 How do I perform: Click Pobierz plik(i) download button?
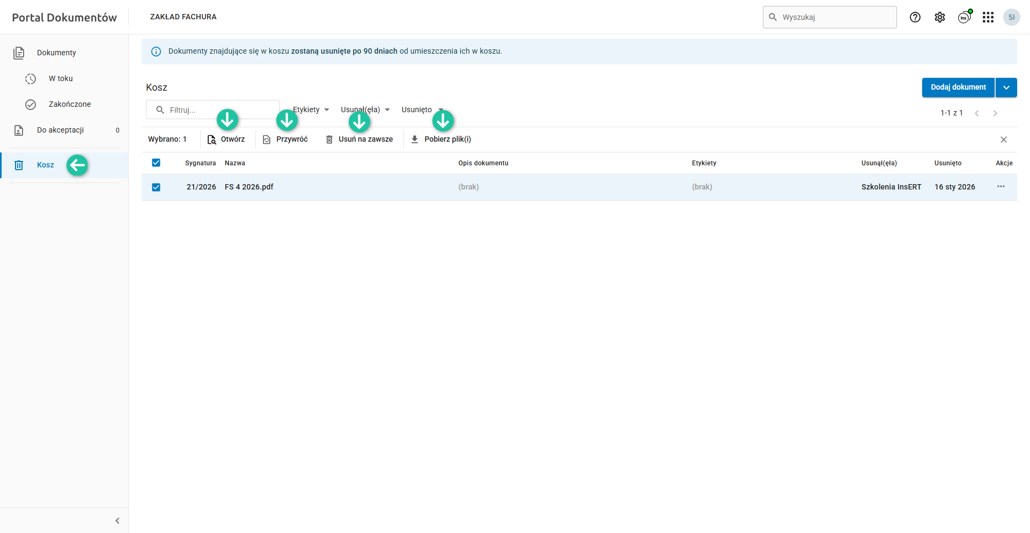click(441, 140)
